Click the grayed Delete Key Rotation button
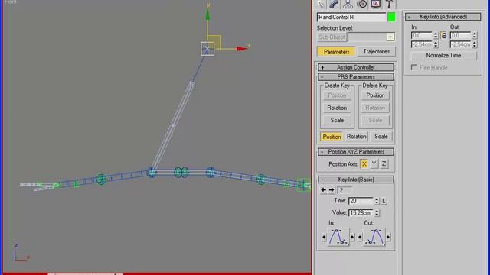 pyautogui.click(x=375, y=108)
